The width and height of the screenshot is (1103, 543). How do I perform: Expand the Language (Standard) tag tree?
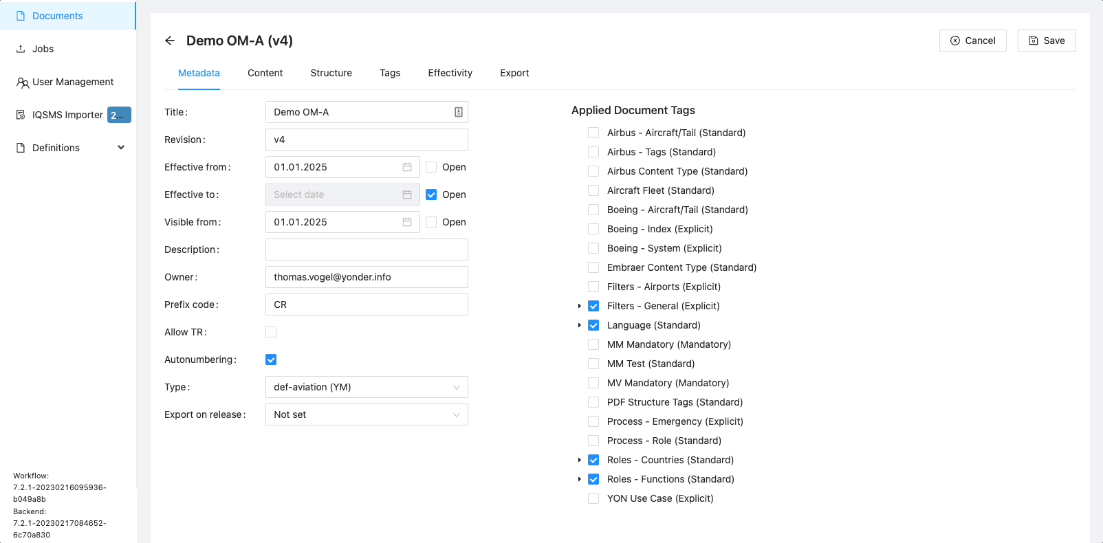579,325
